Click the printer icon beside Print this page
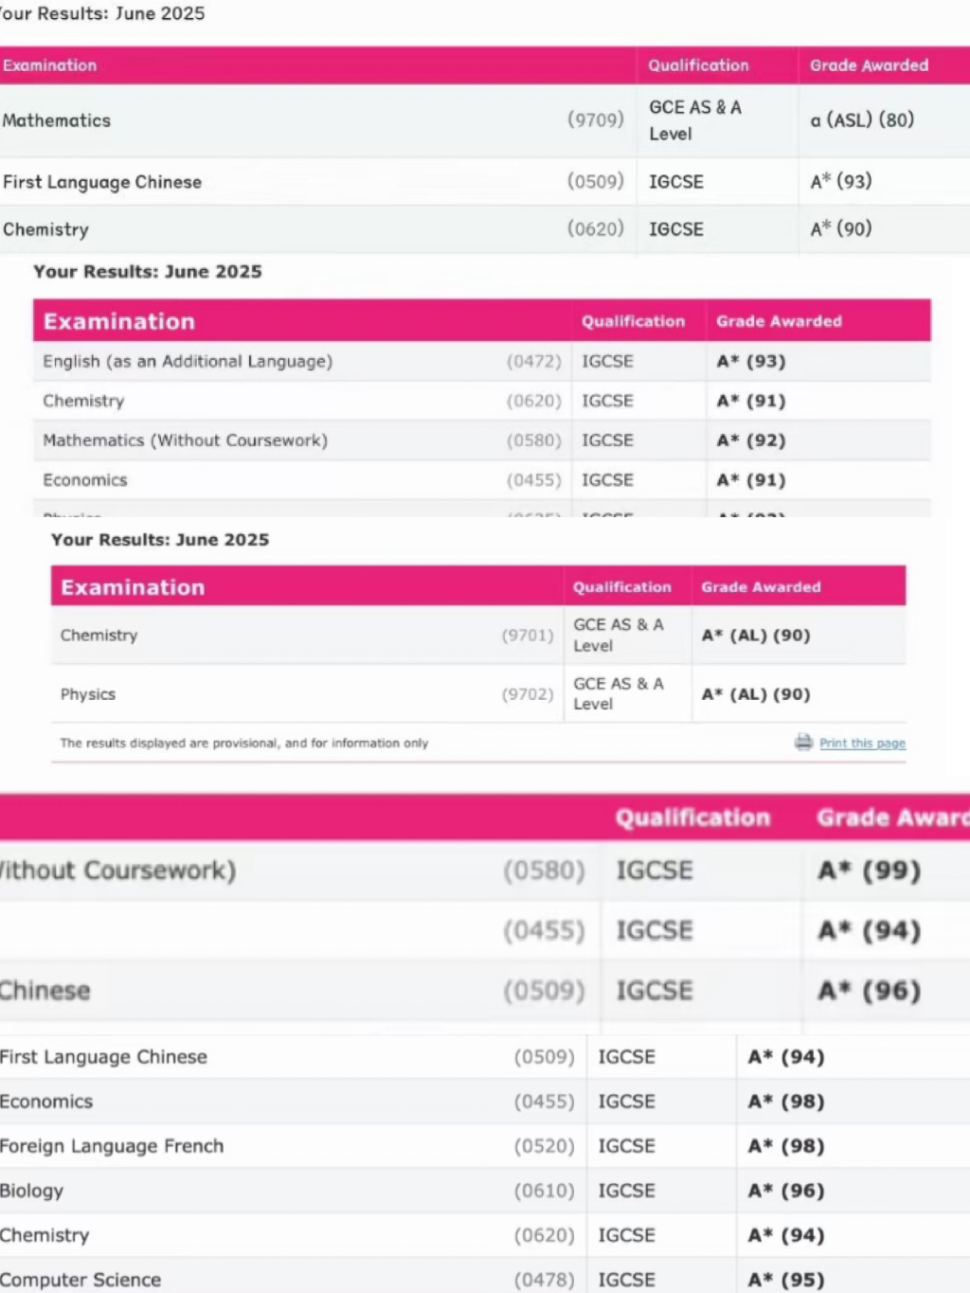 pos(803,743)
